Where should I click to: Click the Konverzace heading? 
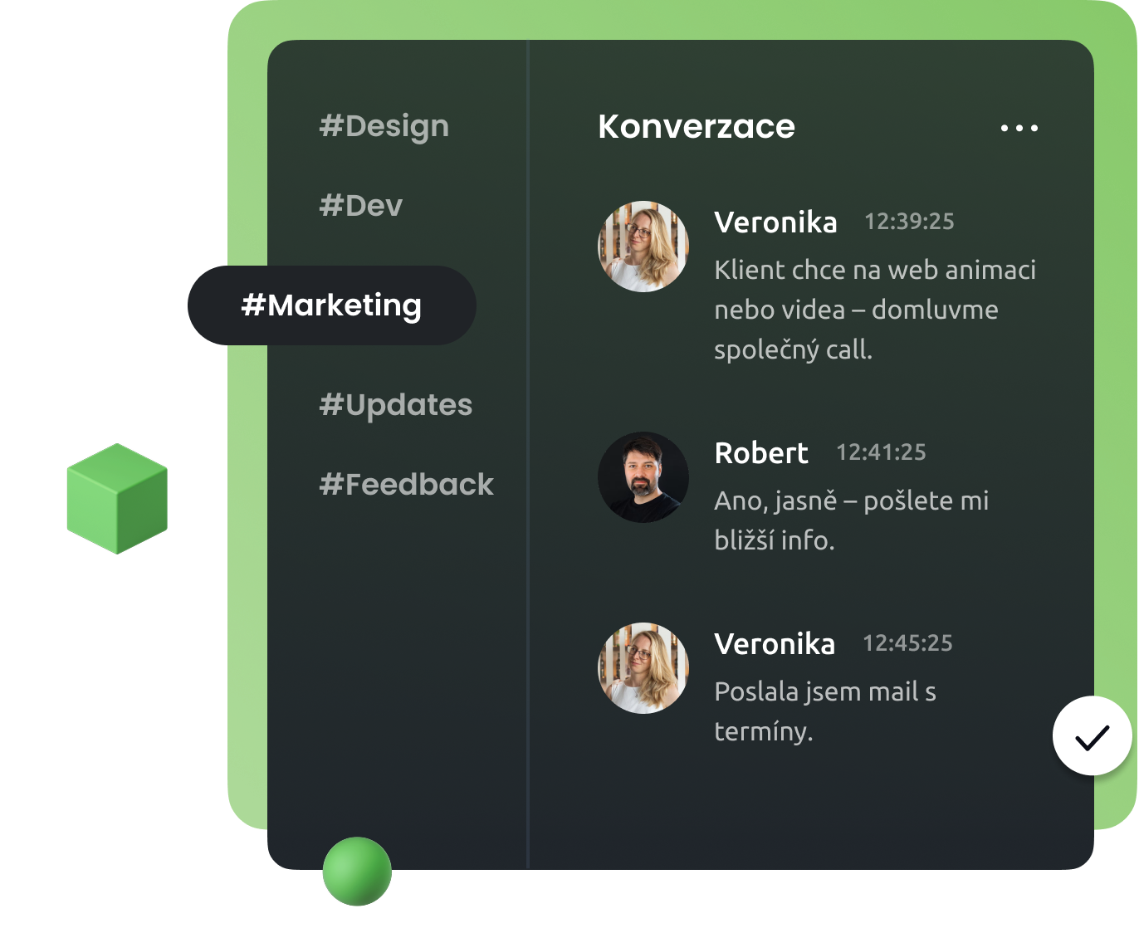pyautogui.click(x=697, y=126)
